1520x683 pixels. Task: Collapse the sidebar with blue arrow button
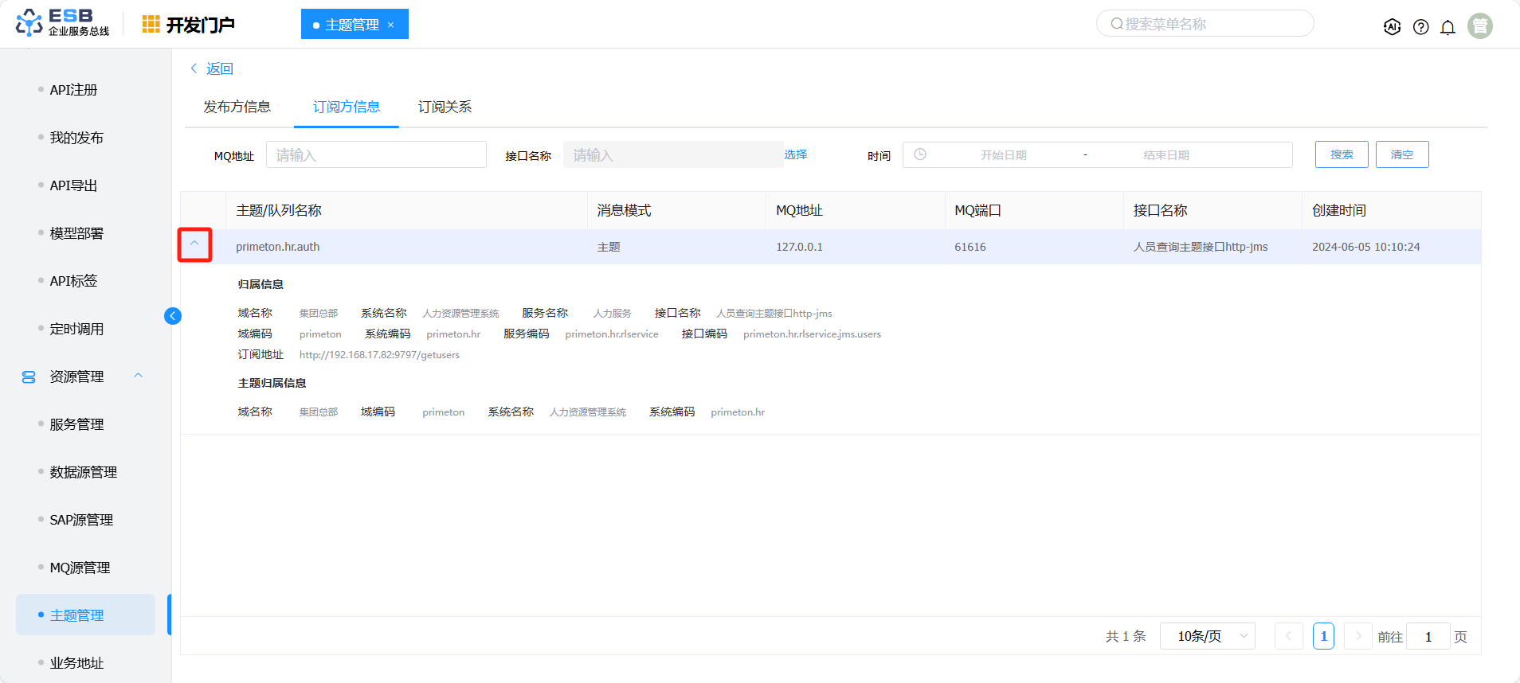[x=173, y=316]
